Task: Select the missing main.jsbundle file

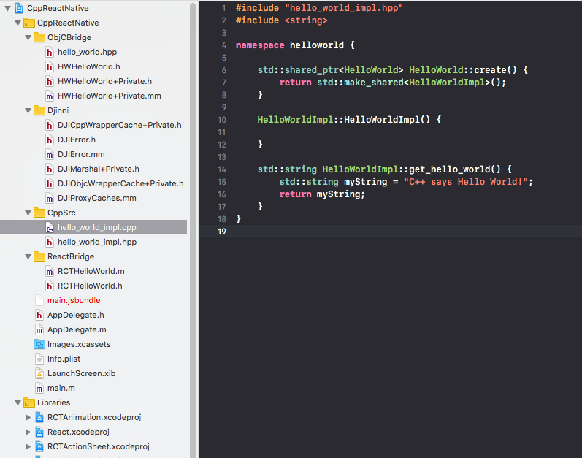Action: click(74, 301)
